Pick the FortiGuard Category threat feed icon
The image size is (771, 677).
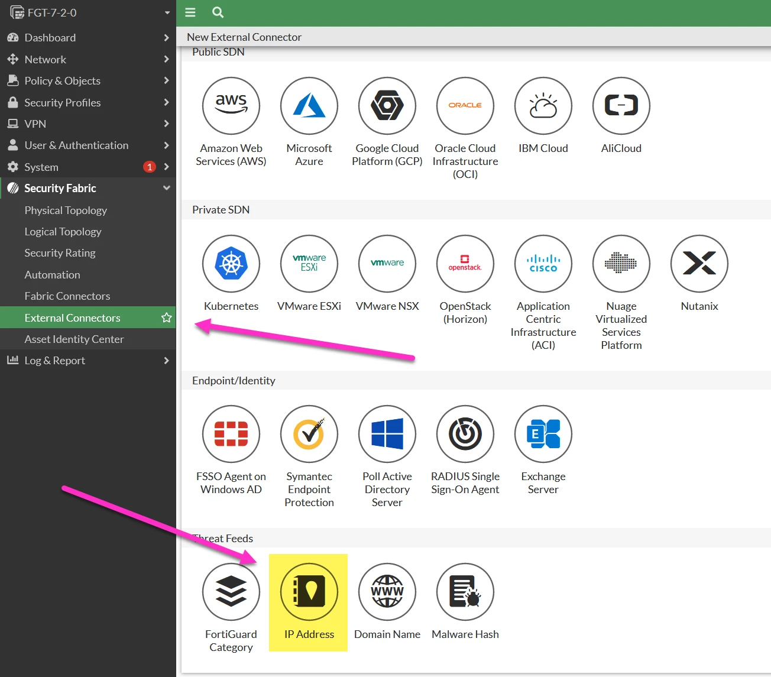pyautogui.click(x=231, y=592)
